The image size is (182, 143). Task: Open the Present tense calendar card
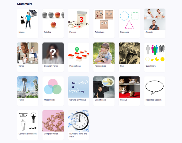click(79, 23)
